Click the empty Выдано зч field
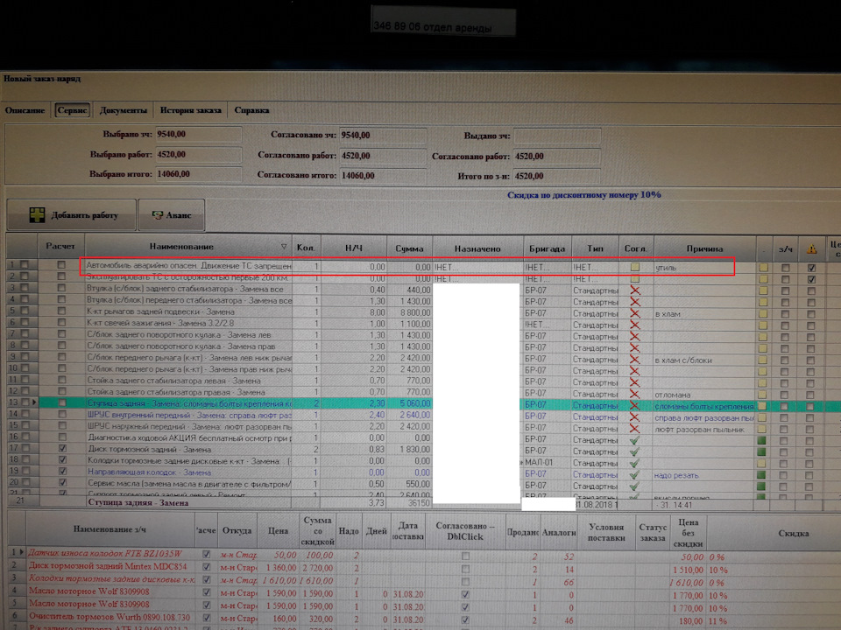841x630 pixels. (557, 136)
